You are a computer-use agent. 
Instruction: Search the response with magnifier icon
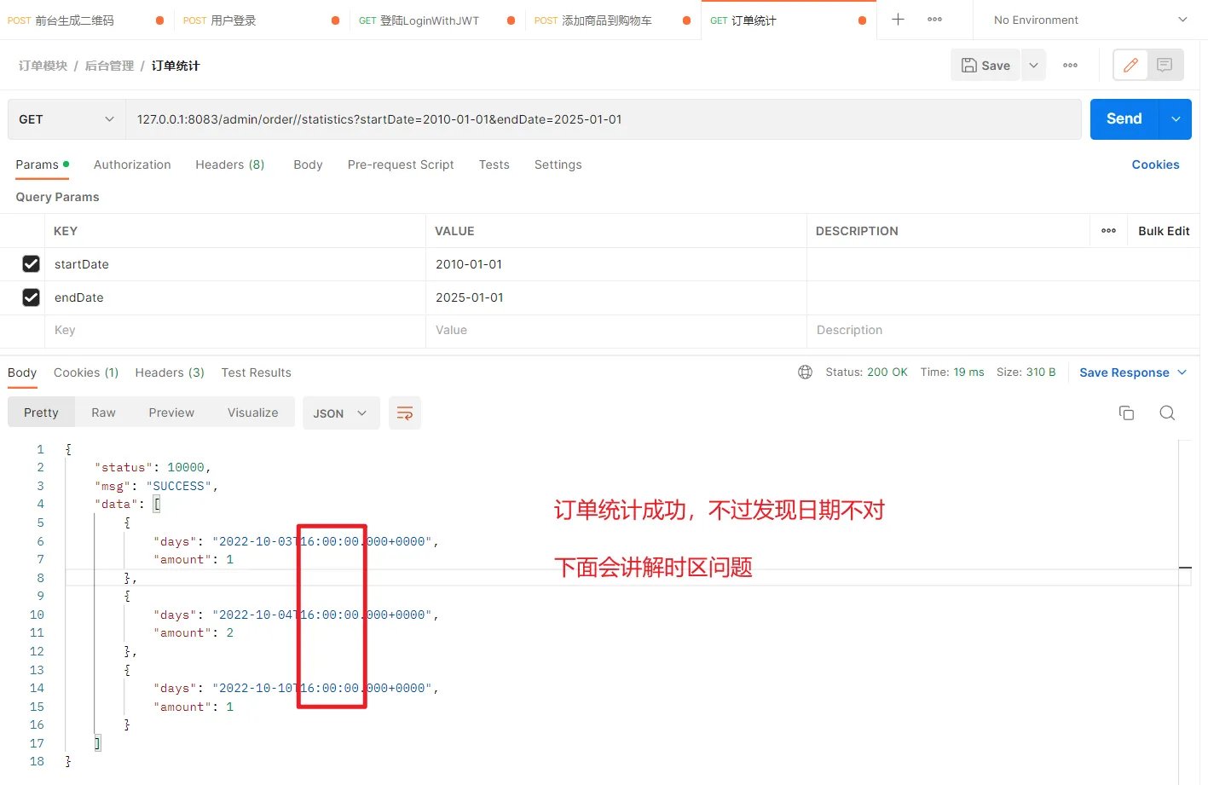pos(1167,413)
